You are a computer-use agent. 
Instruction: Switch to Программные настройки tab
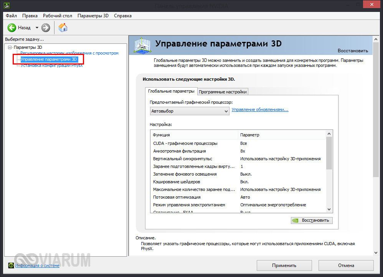coord(223,91)
